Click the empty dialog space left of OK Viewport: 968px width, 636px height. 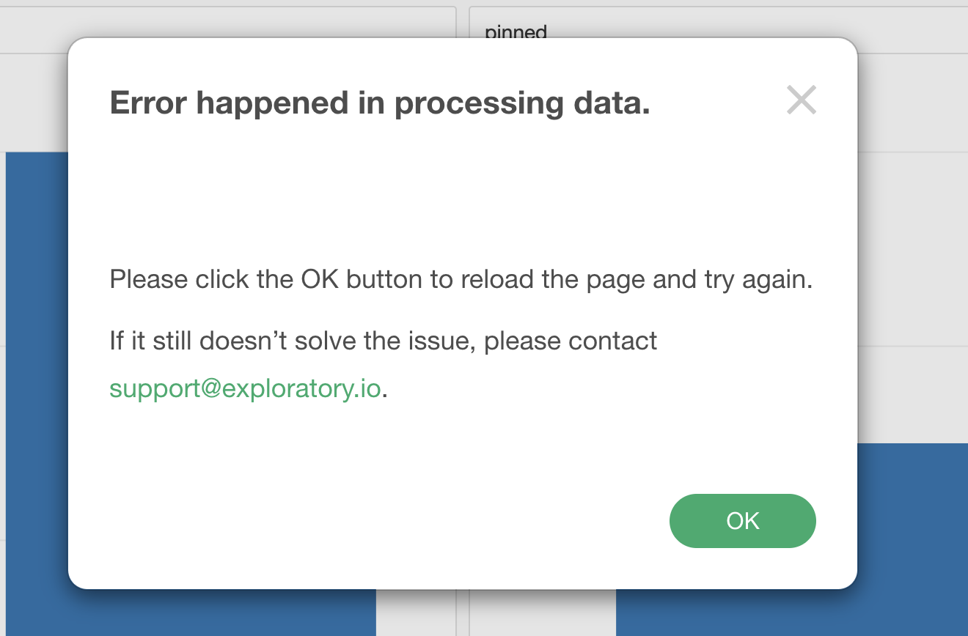[367, 520]
